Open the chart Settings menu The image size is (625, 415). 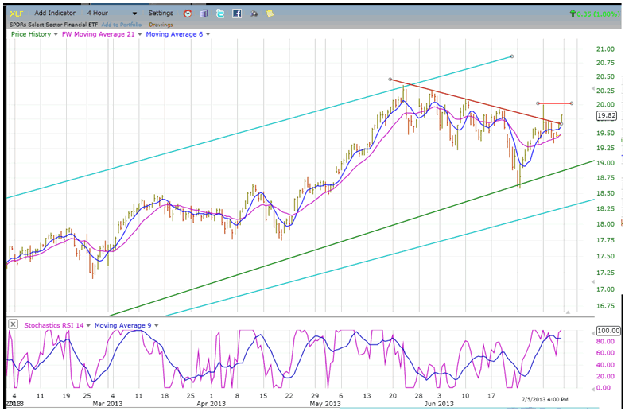point(161,14)
